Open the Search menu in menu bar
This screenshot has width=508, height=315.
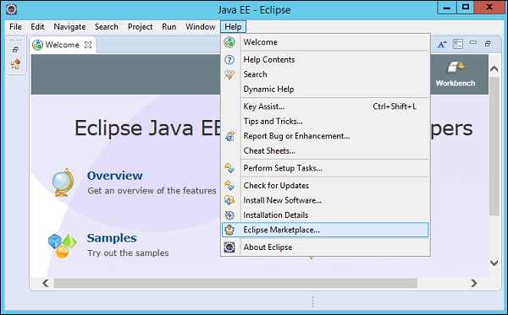coord(107,27)
